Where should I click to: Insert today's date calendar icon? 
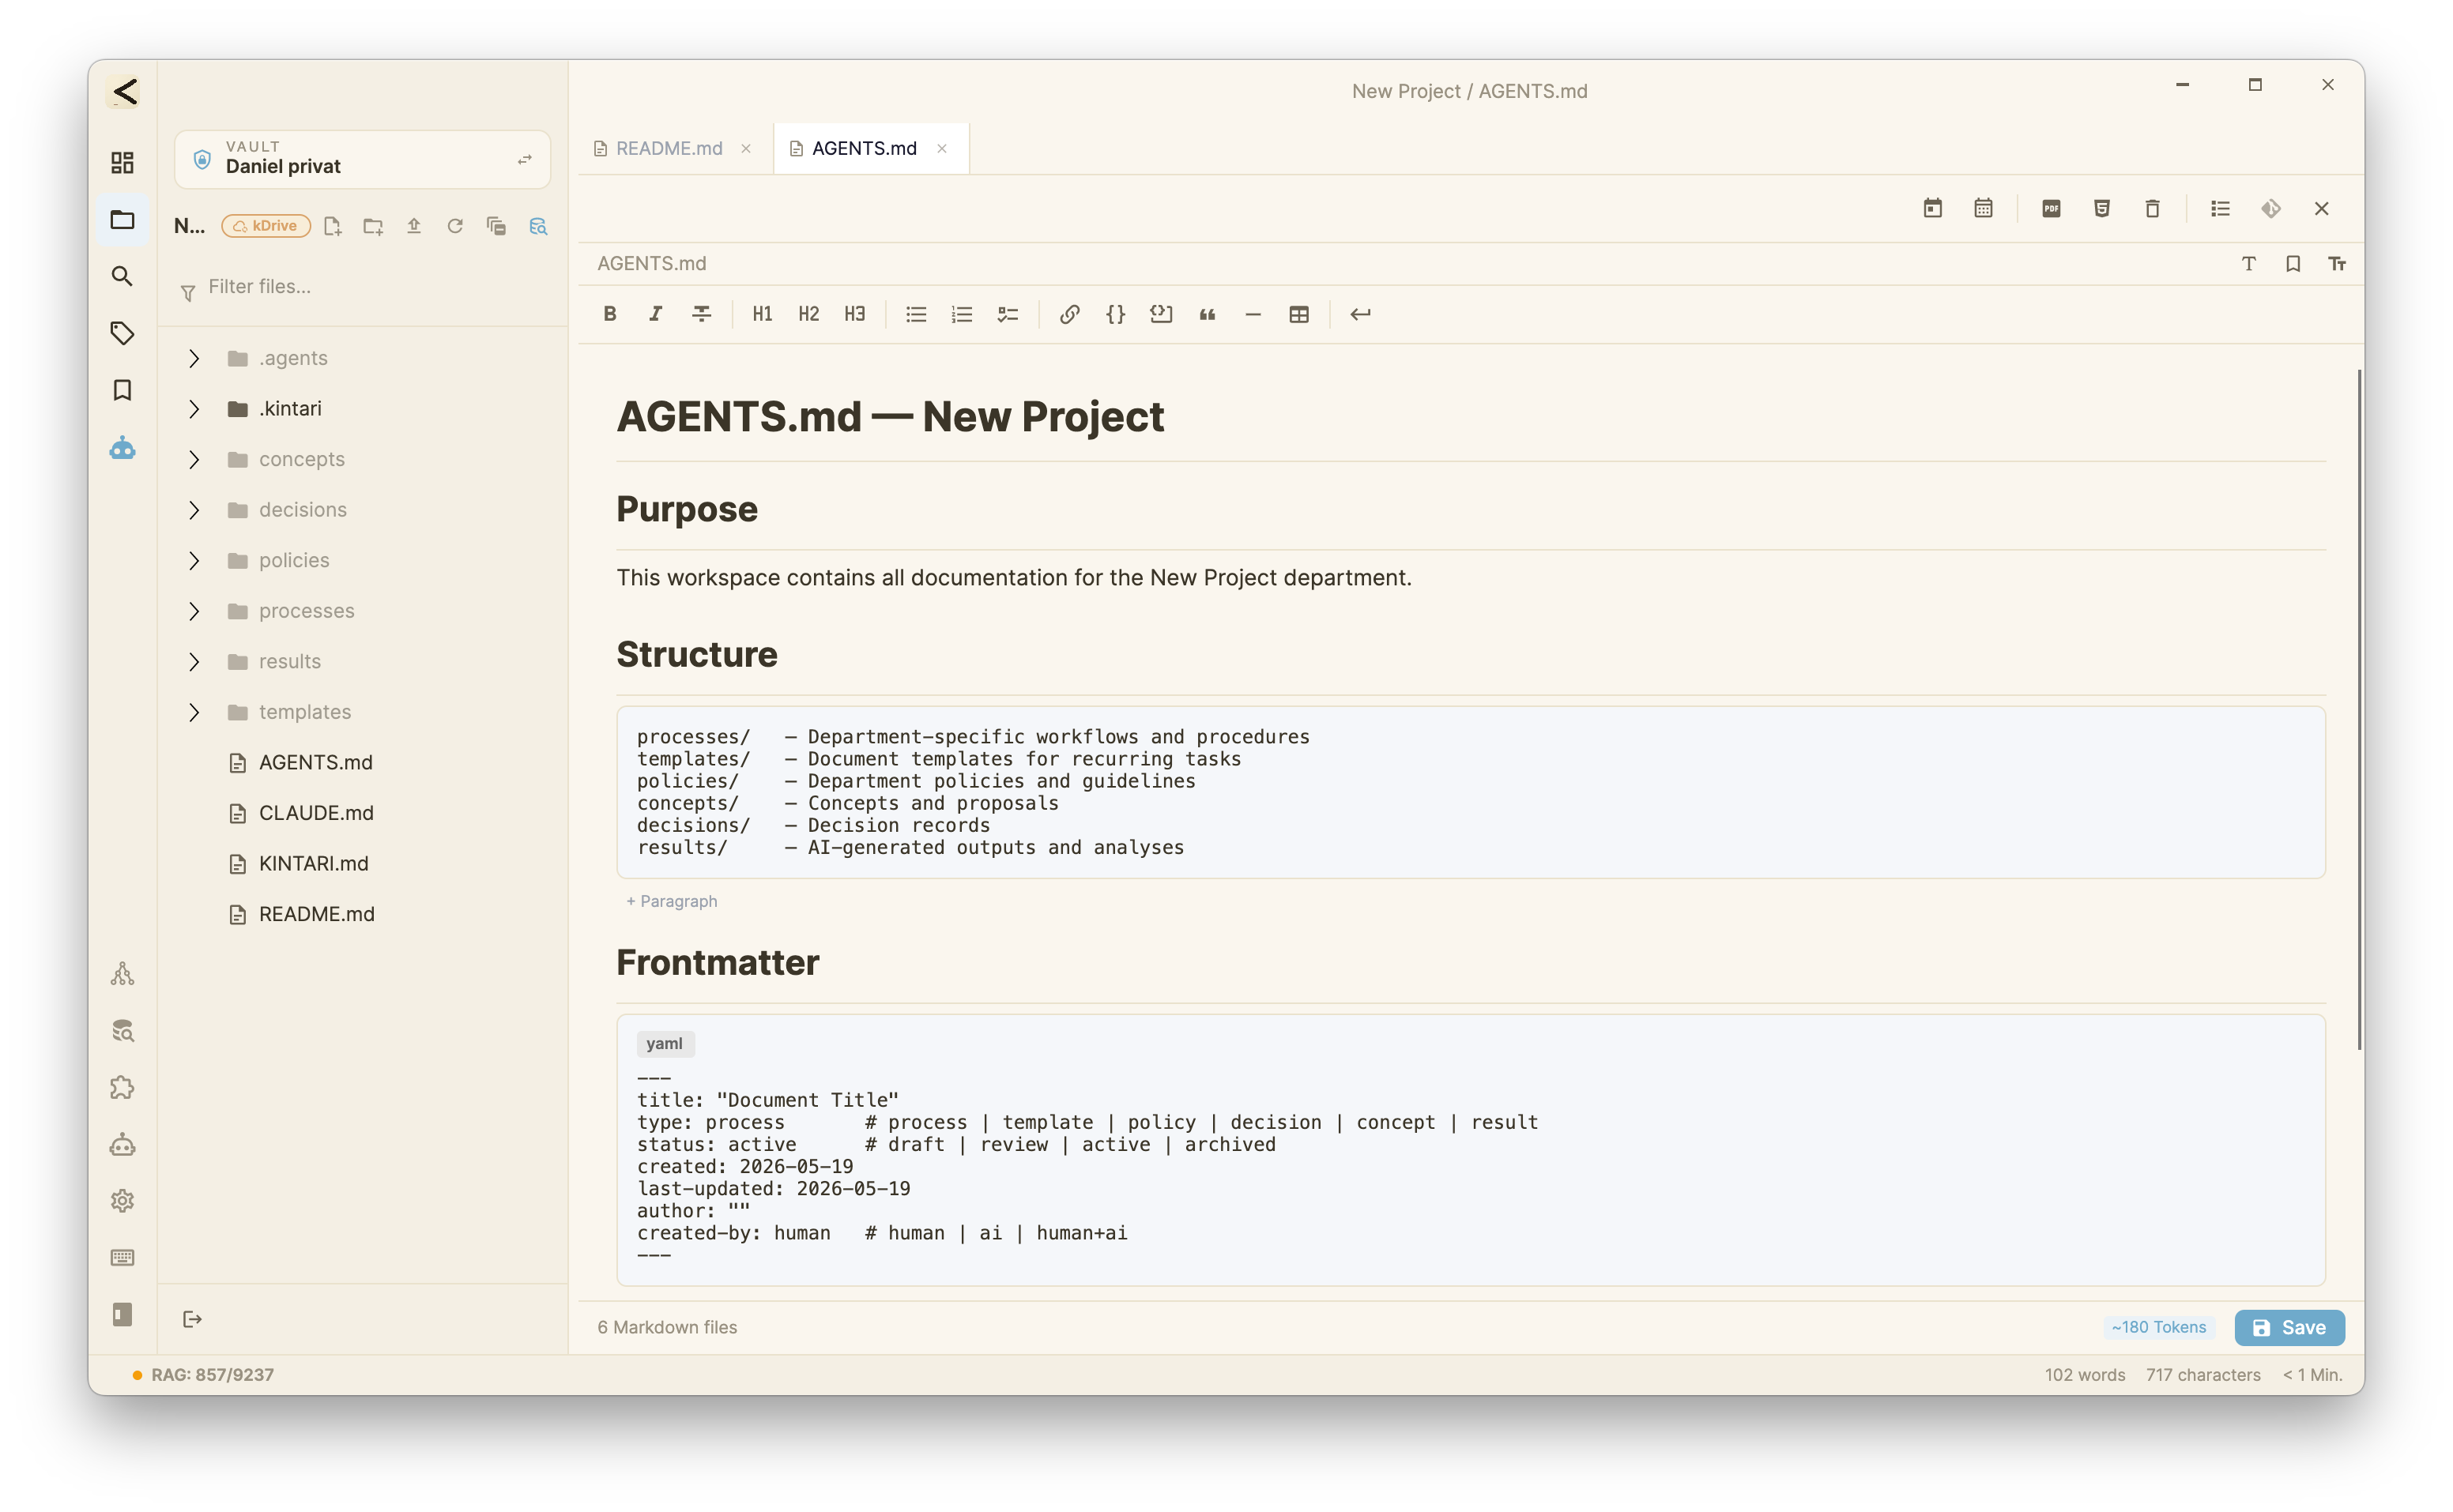[1933, 208]
